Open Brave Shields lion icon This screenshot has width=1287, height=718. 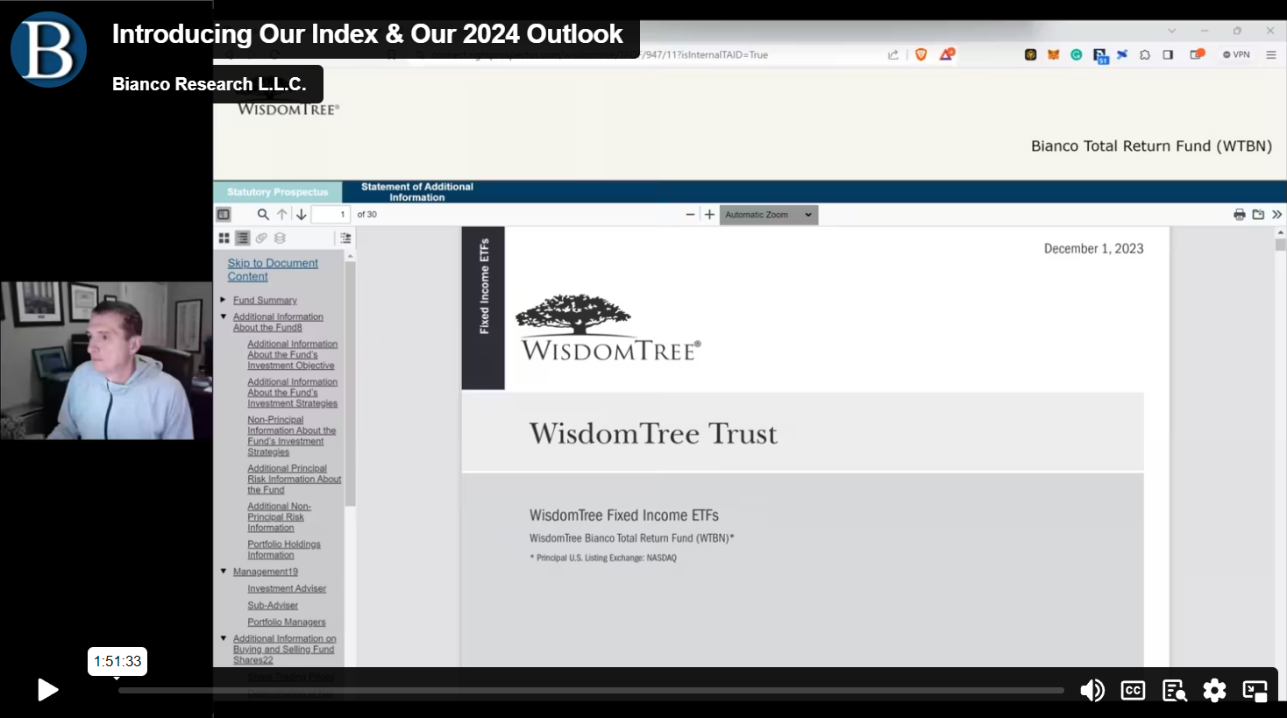point(921,54)
